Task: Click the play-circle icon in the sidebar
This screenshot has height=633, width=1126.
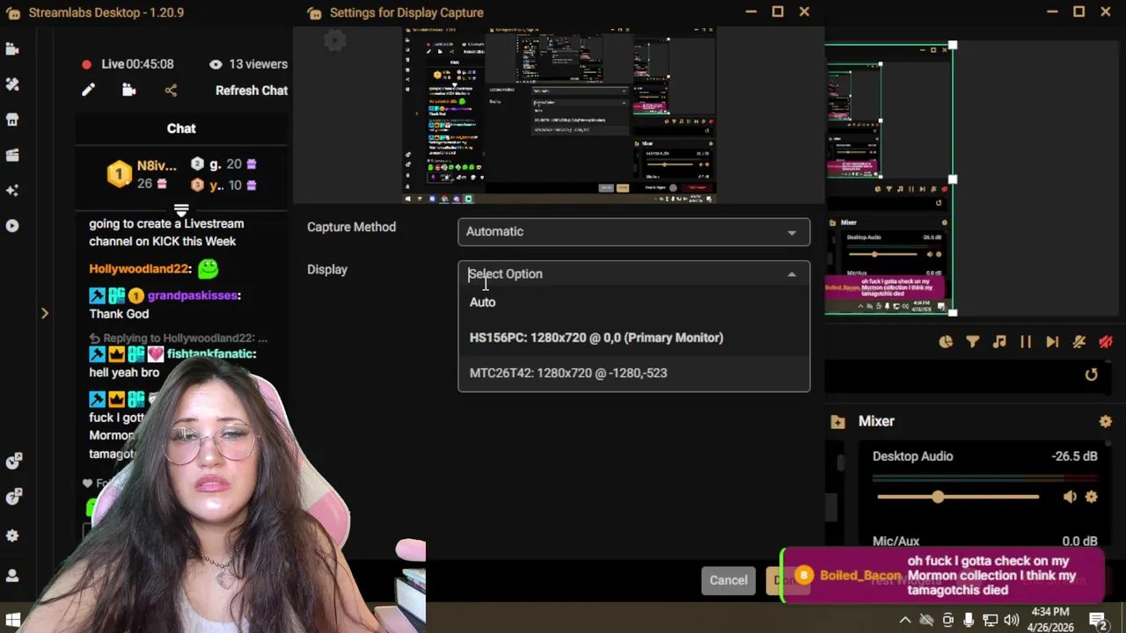Action: pyautogui.click(x=12, y=226)
